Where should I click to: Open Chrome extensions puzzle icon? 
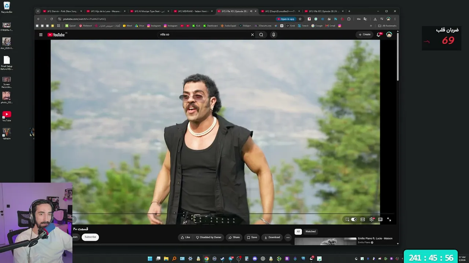349,19
